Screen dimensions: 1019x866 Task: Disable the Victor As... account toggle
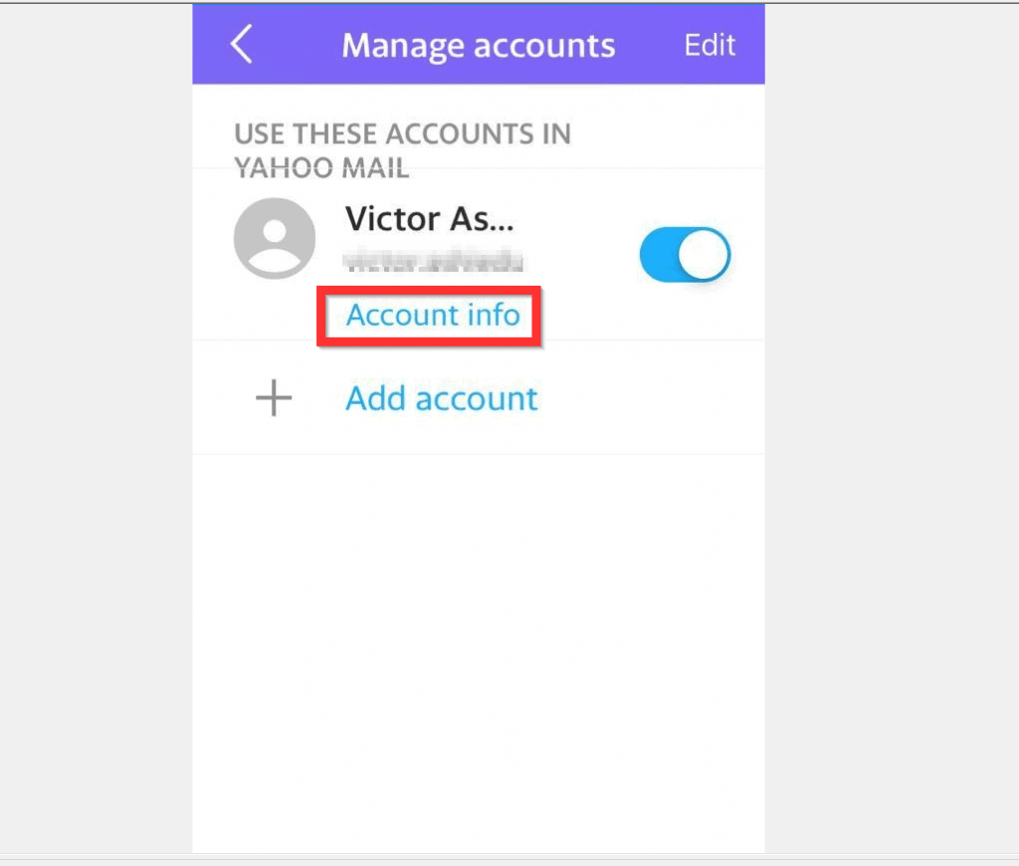click(685, 254)
